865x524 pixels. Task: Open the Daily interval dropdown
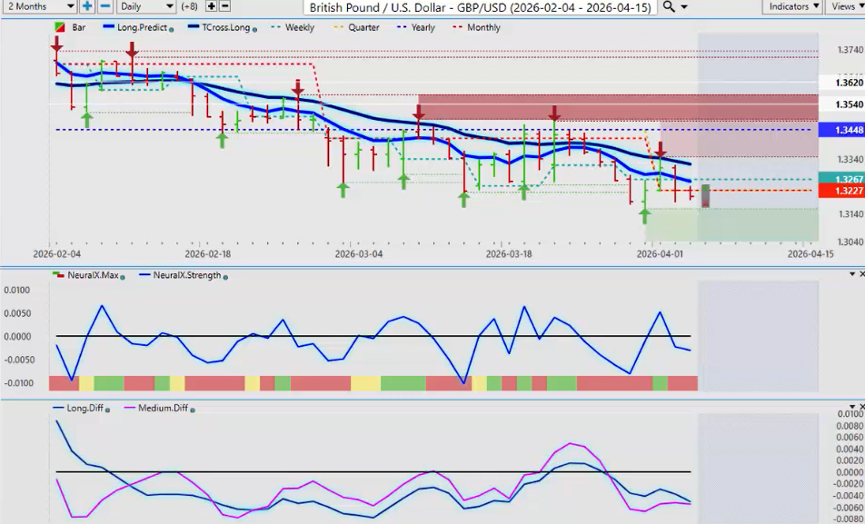click(x=147, y=6)
